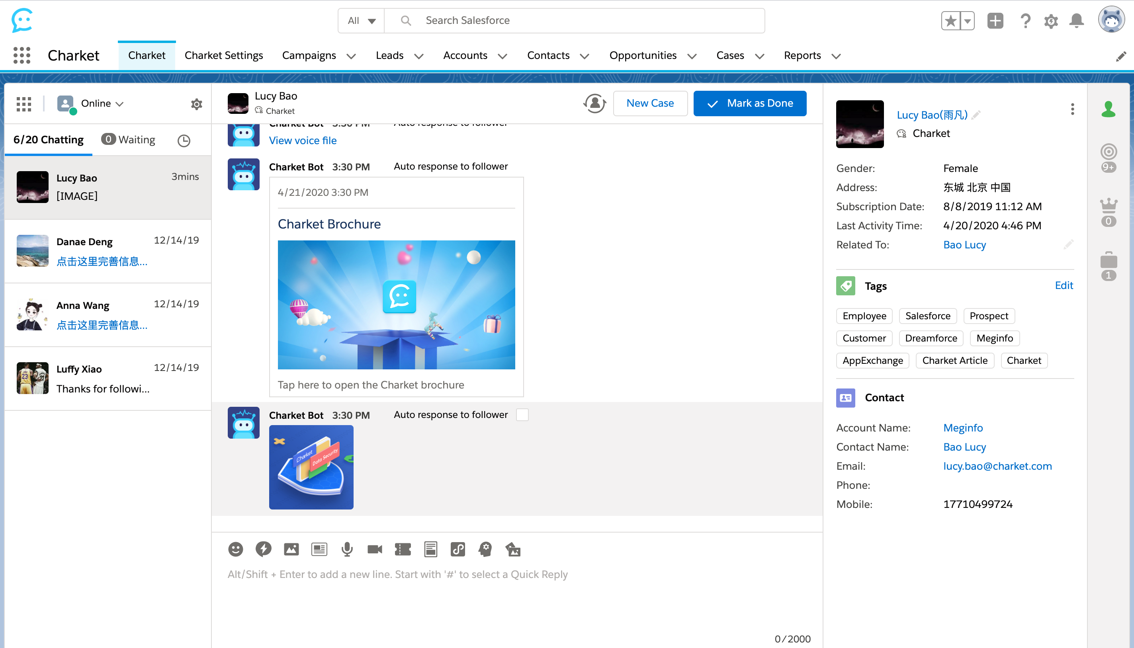Open chat list settings gear
The width and height of the screenshot is (1134, 648).
pyautogui.click(x=196, y=104)
